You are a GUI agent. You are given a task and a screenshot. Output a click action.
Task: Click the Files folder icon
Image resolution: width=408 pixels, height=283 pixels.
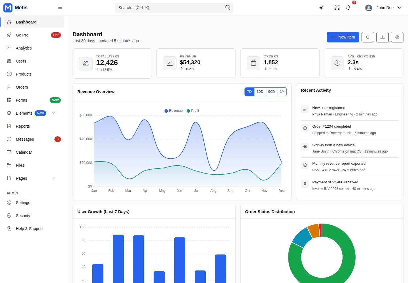click(9, 165)
